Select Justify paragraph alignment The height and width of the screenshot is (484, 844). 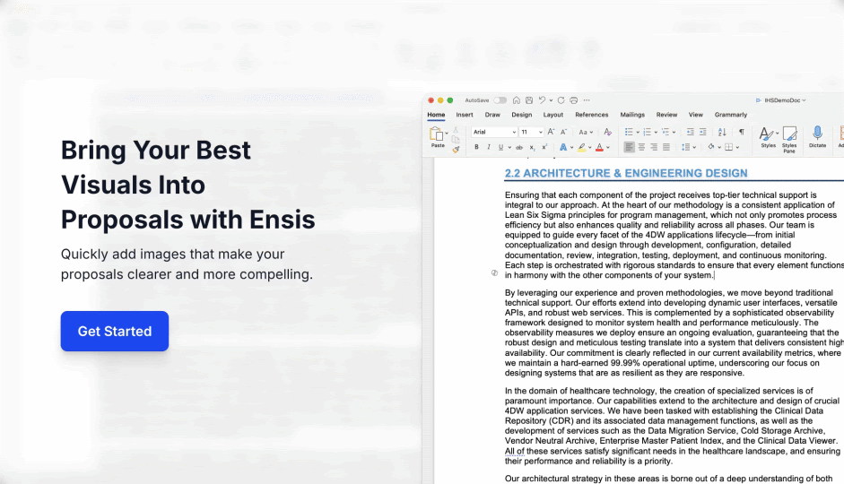tap(666, 147)
